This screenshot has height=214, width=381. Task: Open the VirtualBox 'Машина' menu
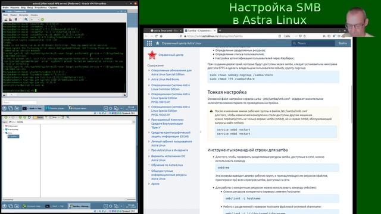coord(14,8)
